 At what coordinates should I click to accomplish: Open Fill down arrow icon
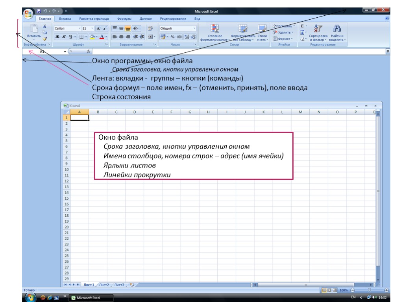coord(302,32)
